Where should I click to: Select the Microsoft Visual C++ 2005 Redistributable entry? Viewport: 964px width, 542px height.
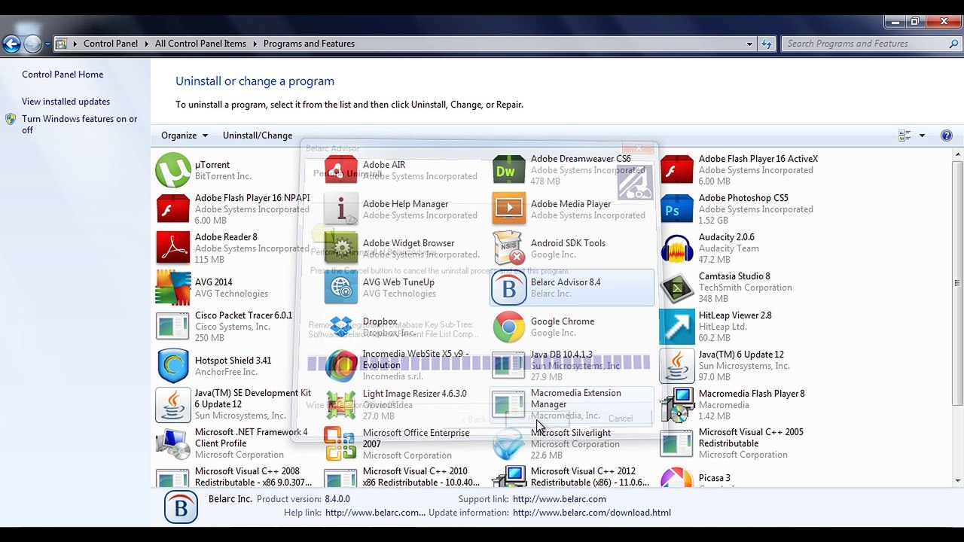(x=738, y=443)
